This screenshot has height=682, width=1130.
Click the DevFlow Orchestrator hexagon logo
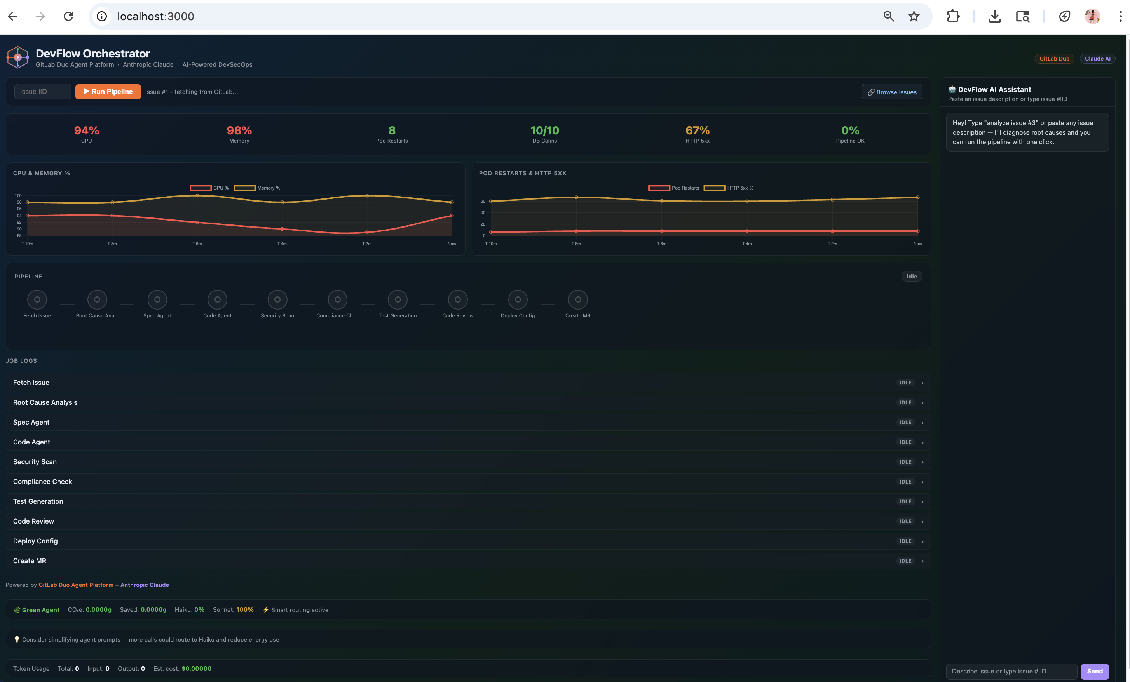coord(17,57)
